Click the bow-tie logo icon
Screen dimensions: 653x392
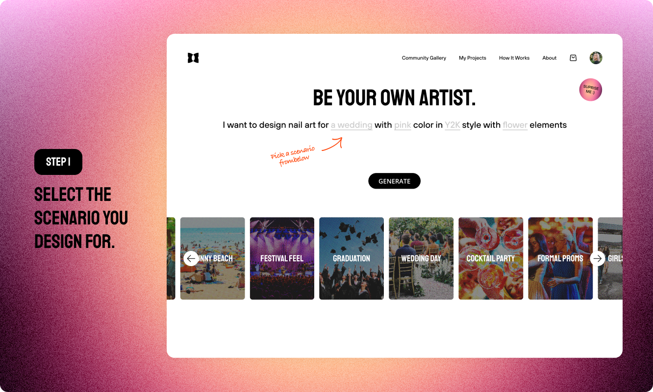(193, 58)
